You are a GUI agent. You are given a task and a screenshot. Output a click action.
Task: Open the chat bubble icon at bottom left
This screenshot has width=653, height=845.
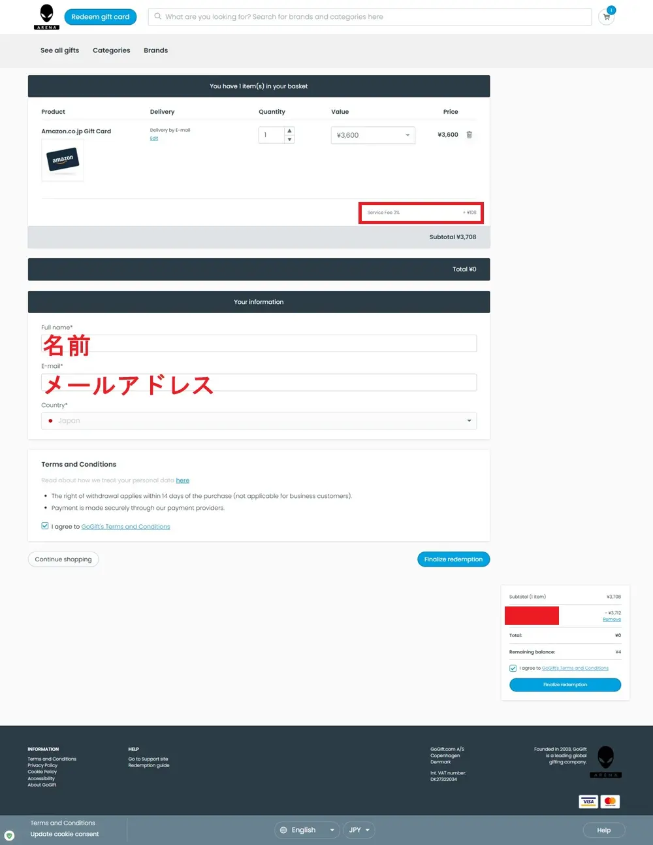pyautogui.click(x=8, y=836)
